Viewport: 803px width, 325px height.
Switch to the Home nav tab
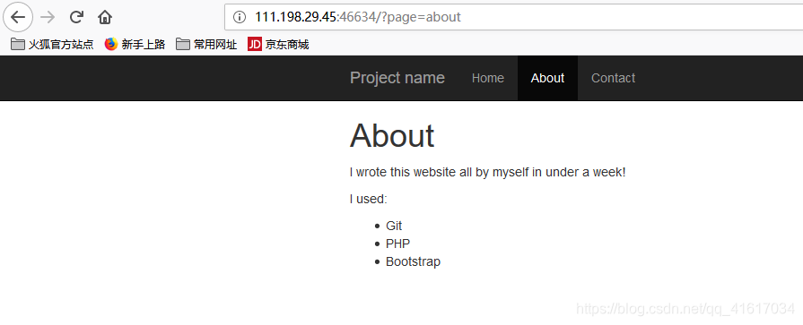pos(488,78)
